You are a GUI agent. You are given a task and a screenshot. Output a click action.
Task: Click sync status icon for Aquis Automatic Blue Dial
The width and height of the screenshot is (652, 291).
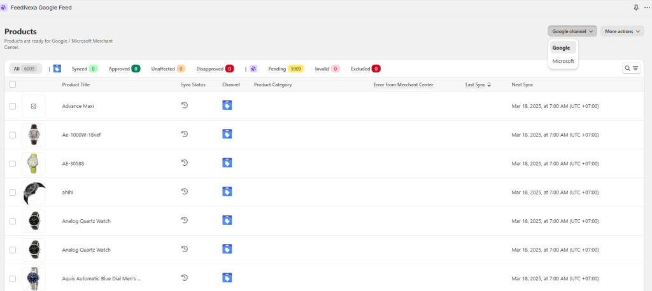tap(185, 277)
